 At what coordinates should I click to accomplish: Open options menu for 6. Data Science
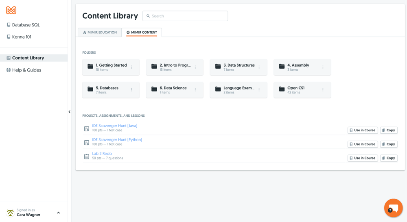pyautogui.click(x=195, y=90)
